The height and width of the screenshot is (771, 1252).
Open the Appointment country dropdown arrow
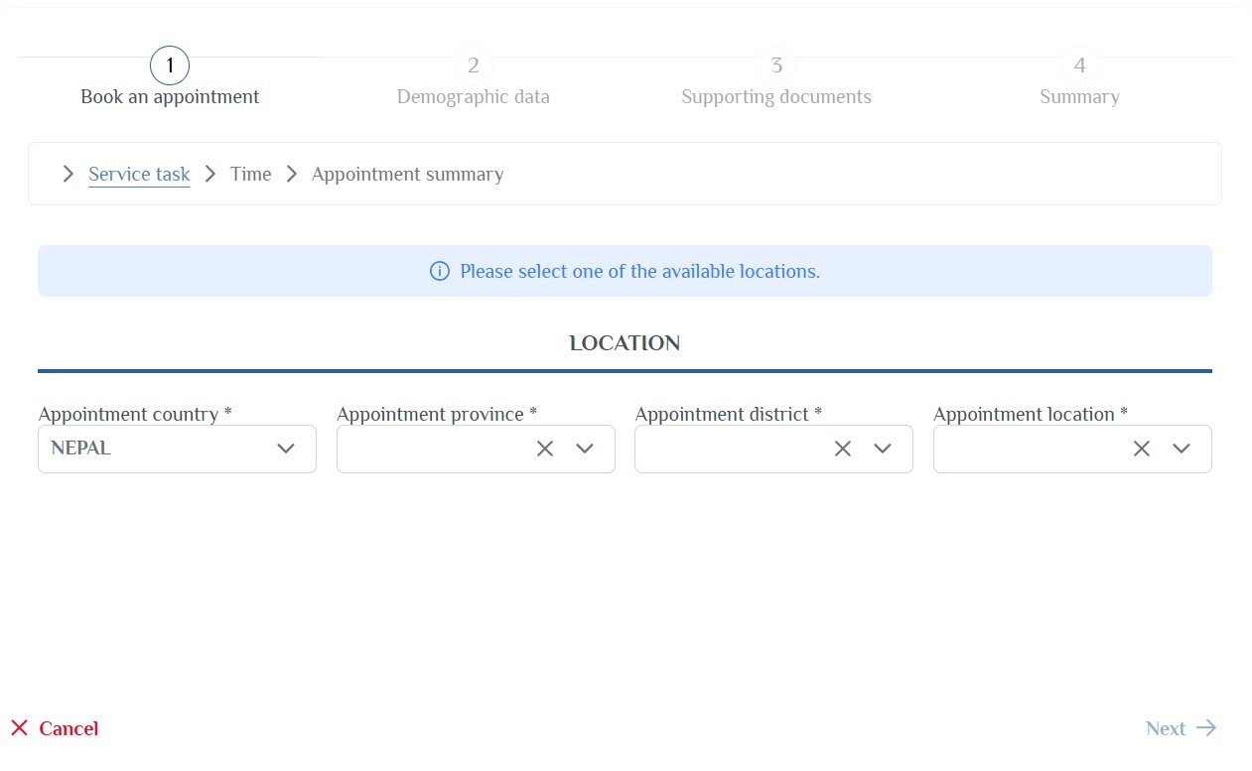click(286, 449)
